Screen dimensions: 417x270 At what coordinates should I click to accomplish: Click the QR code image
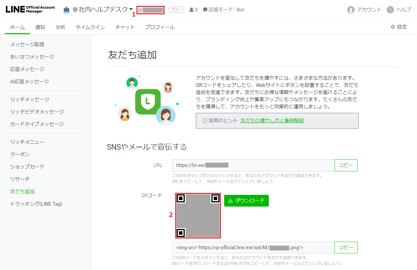coord(198,216)
